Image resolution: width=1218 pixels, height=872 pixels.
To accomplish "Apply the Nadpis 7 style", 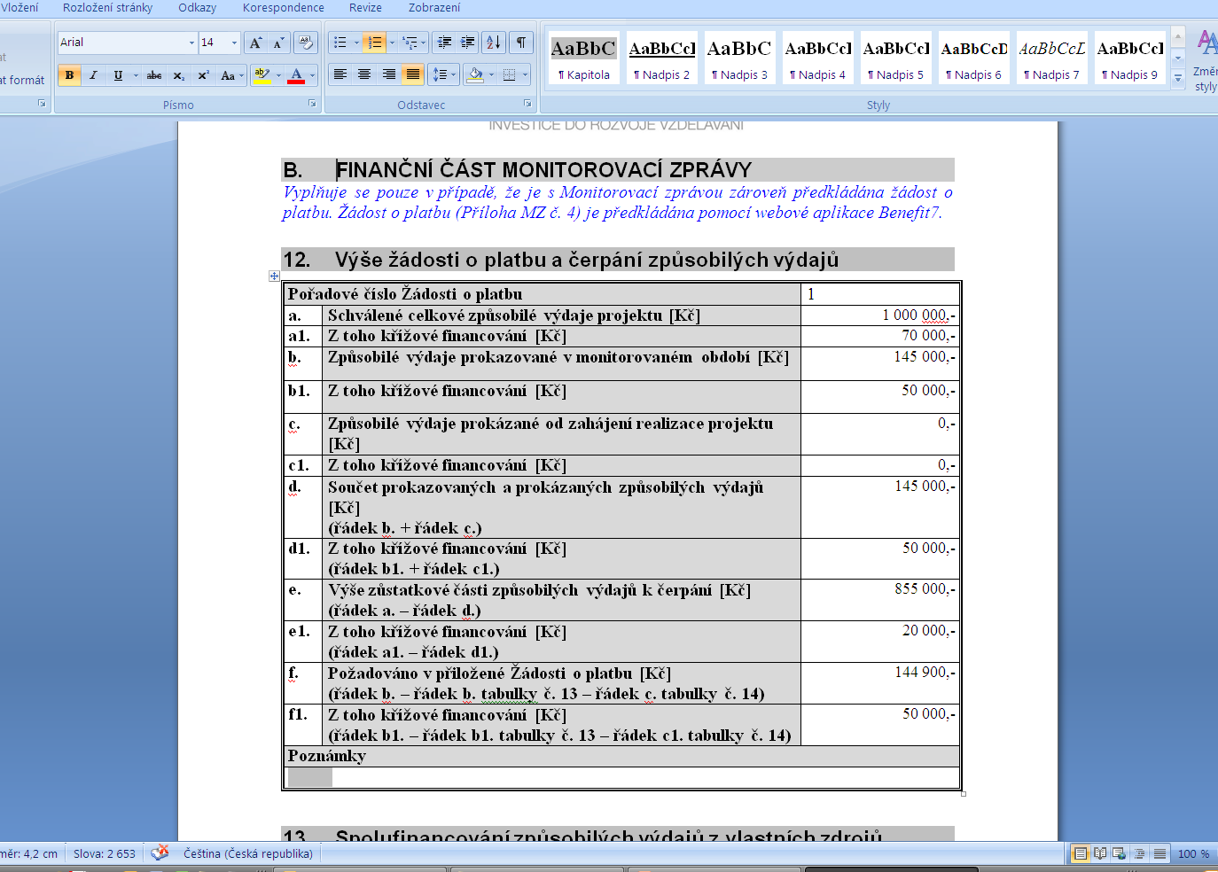I will coord(1051,58).
